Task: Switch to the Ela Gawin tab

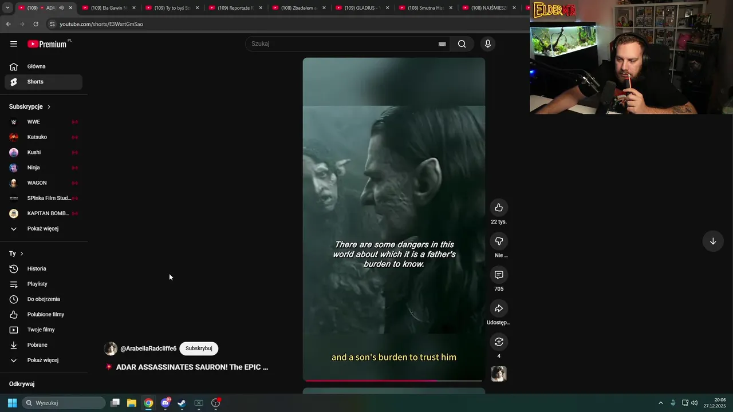Action: (109, 8)
